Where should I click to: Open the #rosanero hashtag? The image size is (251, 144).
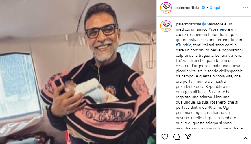(217, 29)
